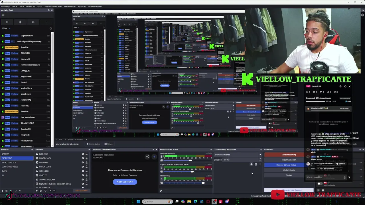Image resolution: width=365 pixels, height=205 pixels.
Task: Delete selected scene with trash icon
Action: 7,191
